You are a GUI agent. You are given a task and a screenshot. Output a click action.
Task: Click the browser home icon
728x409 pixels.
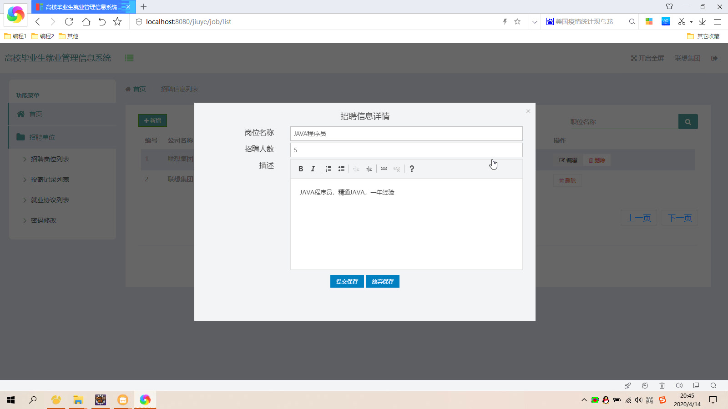86,21
